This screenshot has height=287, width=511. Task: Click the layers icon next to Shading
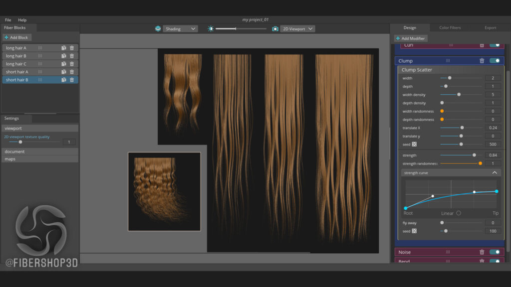pos(158,29)
